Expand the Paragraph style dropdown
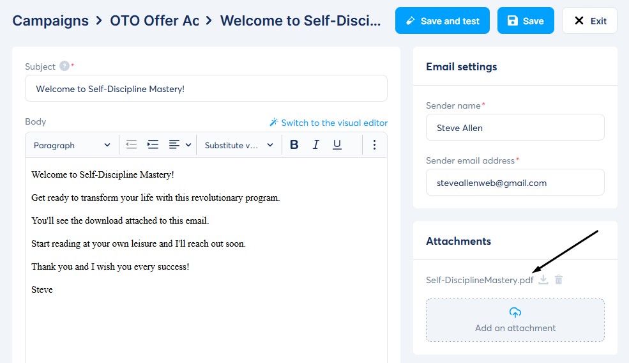 72,145
